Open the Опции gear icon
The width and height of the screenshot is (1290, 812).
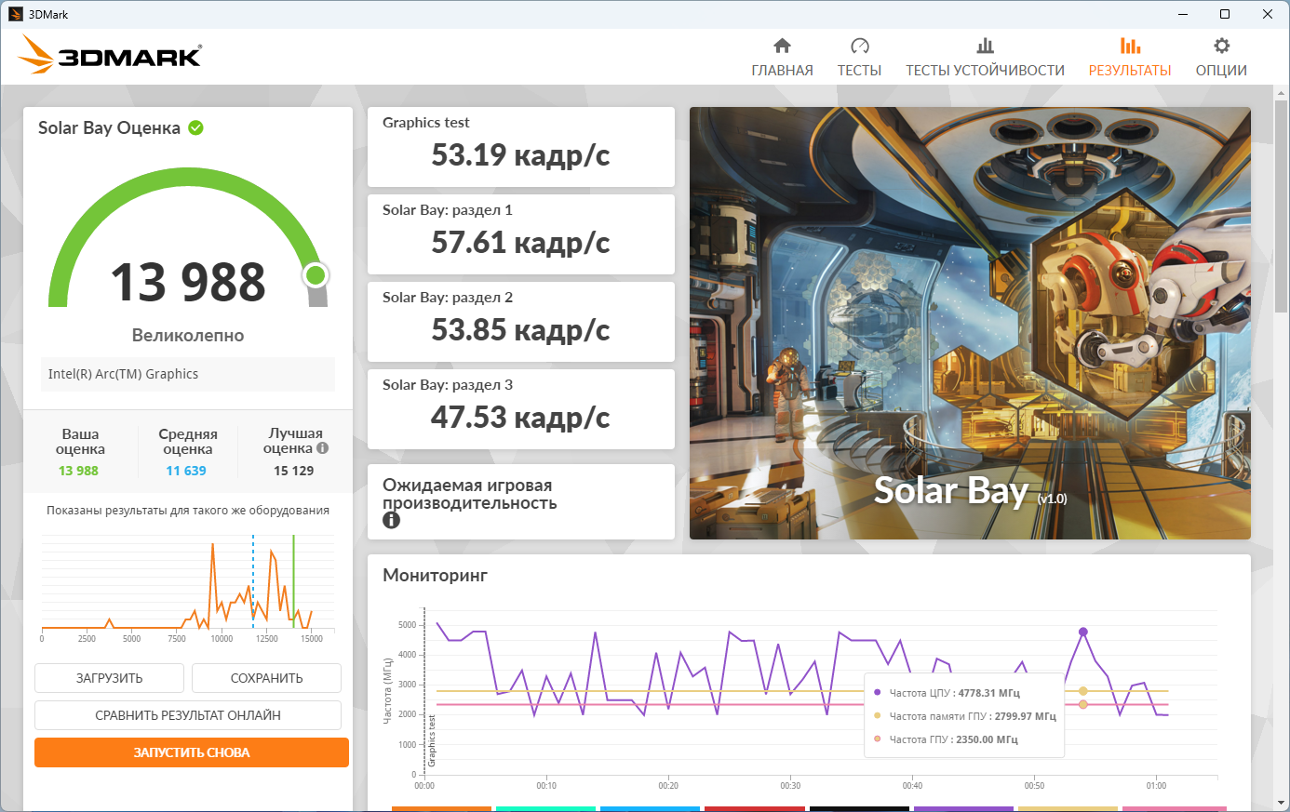[1221, 46]
